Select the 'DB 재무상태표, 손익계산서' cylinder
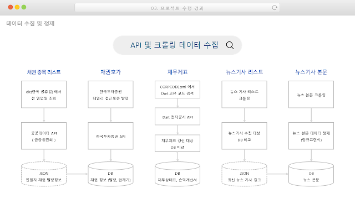355x199 pixels. point(177,174)
